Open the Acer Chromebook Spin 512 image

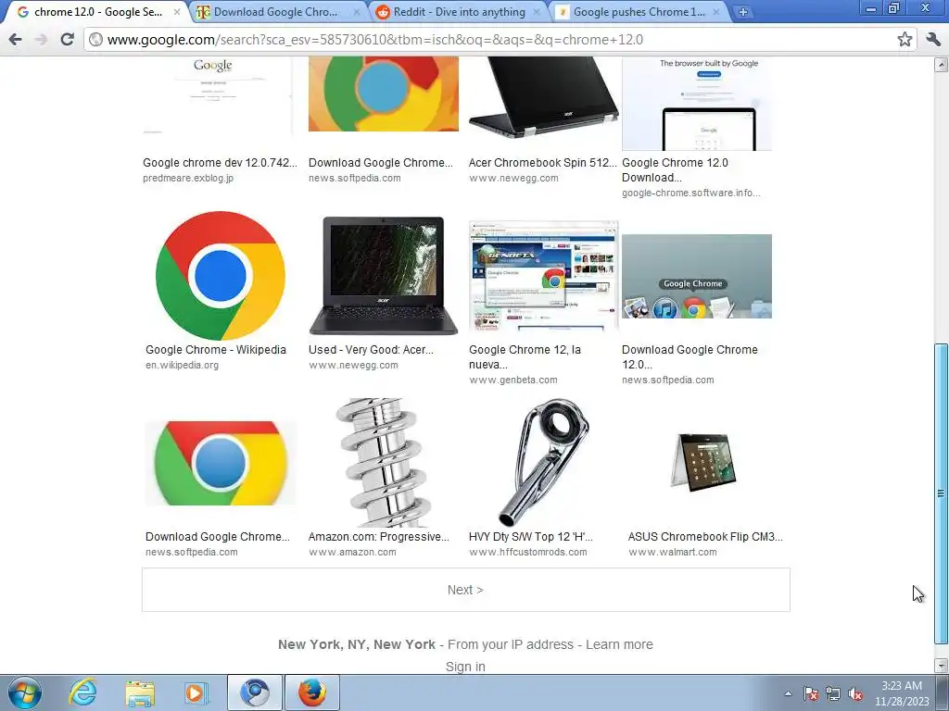tap(543, 98)
